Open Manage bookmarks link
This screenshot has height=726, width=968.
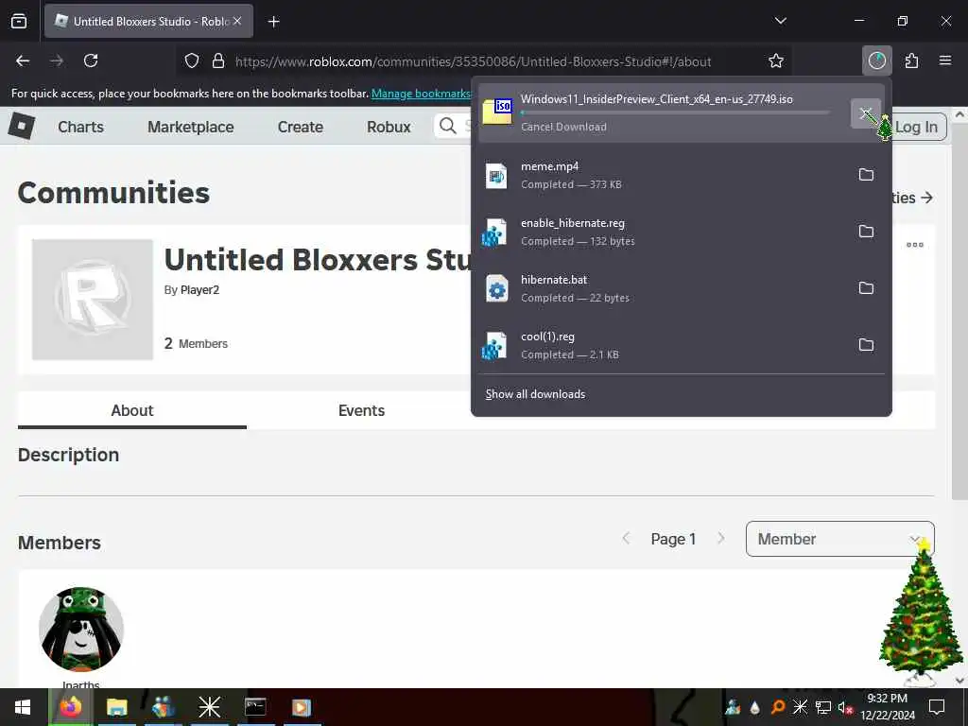click(422, 94)
